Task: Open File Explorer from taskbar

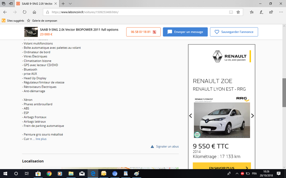Action: point(71,174)
